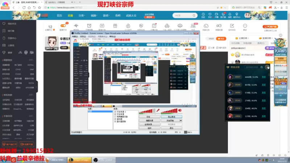Viewport: 290px width, 163px height.
Task: Adjust the microphone volume meter in OBS
Action: [x=147, y=111]
